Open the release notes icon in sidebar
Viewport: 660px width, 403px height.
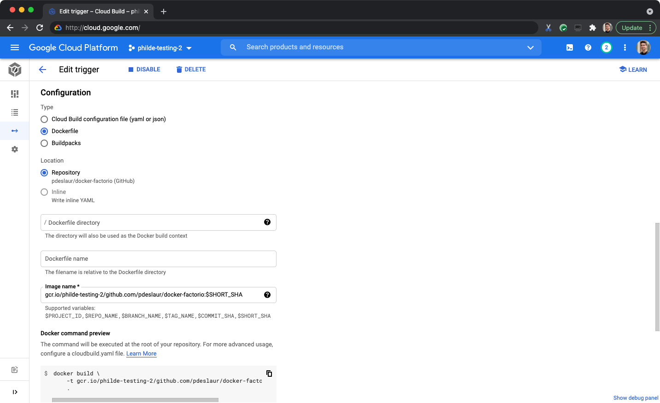tap(15, 370)
